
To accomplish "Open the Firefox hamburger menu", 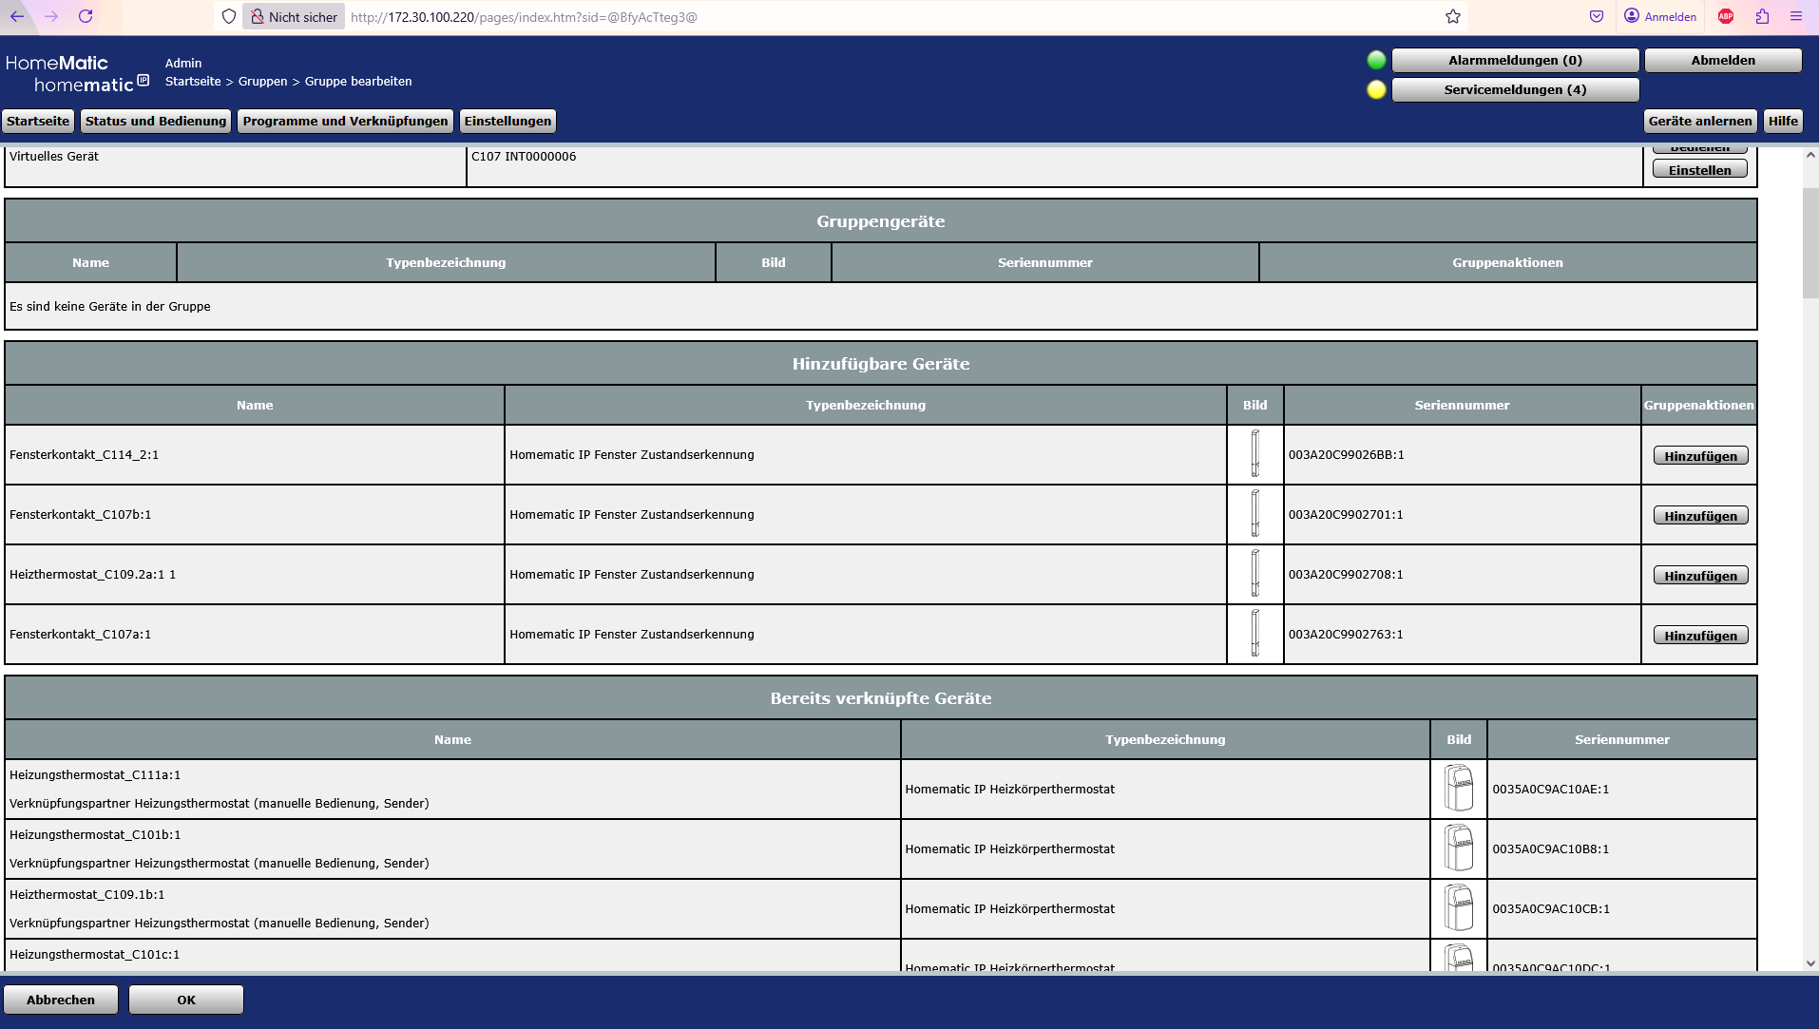I will (x=1795, y=16).
